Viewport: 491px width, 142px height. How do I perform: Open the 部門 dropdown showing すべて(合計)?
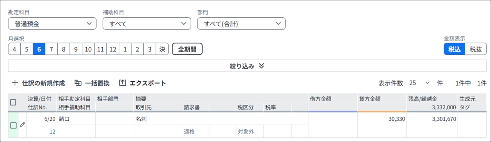coord(241,23)
